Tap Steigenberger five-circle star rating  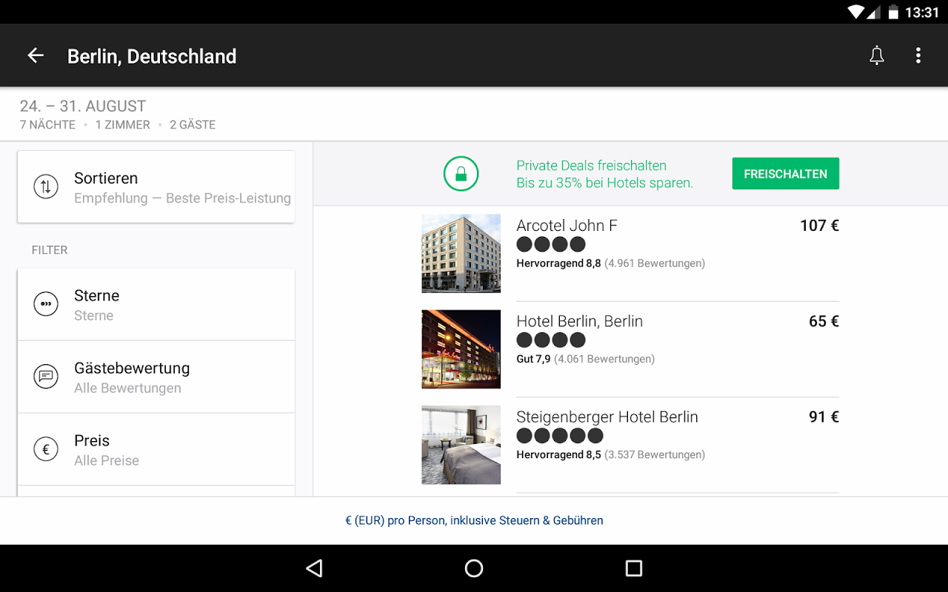coord(560,436)
